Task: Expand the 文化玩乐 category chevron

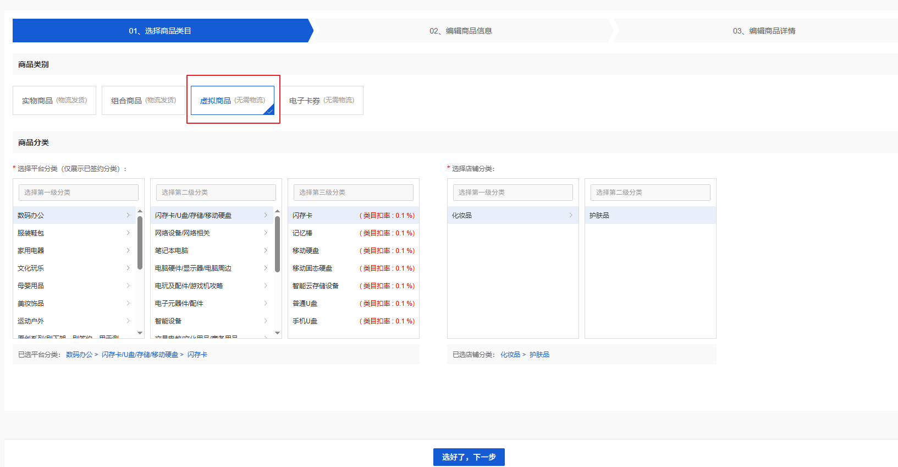Action: [128, 268]
